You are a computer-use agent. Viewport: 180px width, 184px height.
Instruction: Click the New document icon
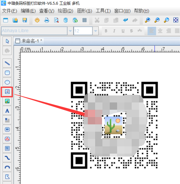(x=5, y=20)
